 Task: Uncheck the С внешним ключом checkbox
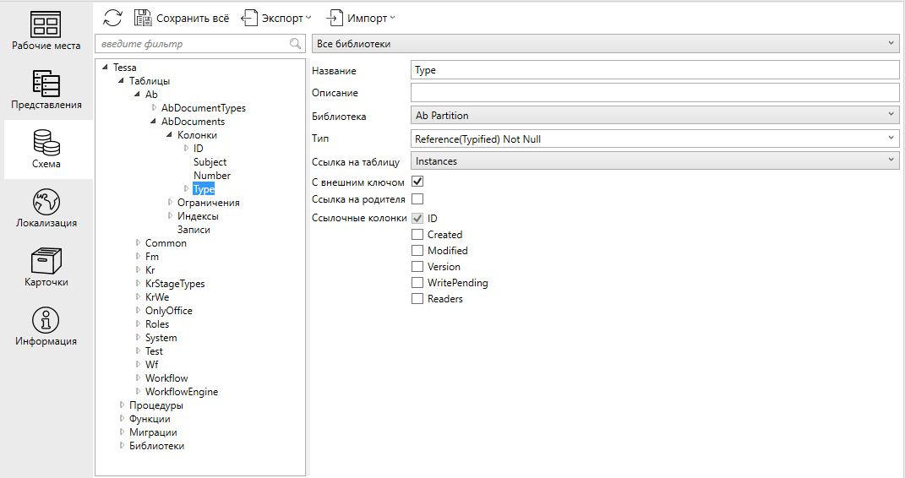point(417,182)
